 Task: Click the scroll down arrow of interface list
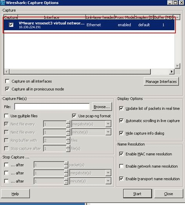point(177,66)
